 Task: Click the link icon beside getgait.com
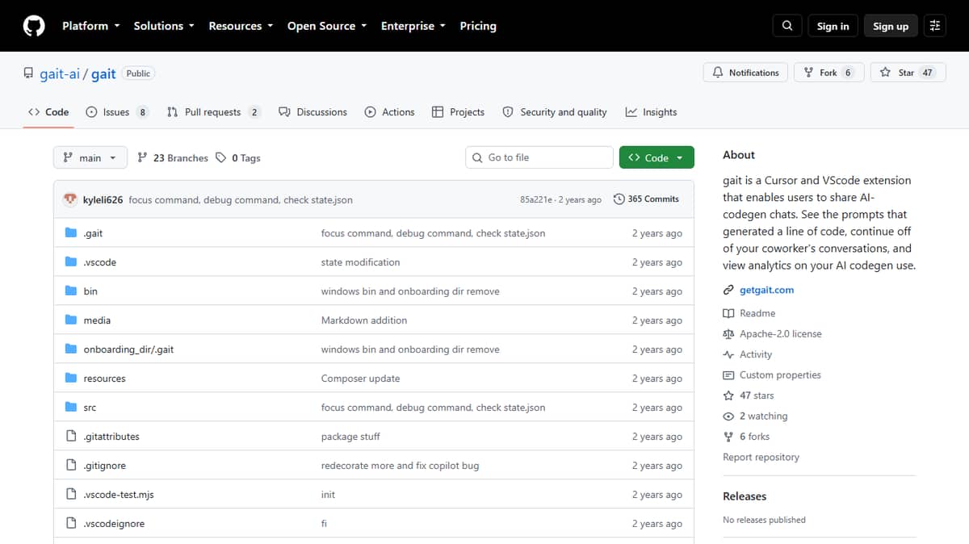coord(728,290)
